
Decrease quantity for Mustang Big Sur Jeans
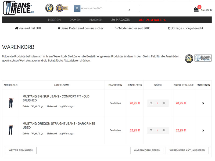coord(151,103)
